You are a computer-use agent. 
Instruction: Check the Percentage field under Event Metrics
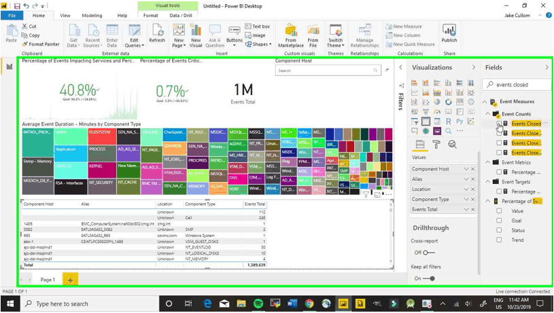(499, 172)
